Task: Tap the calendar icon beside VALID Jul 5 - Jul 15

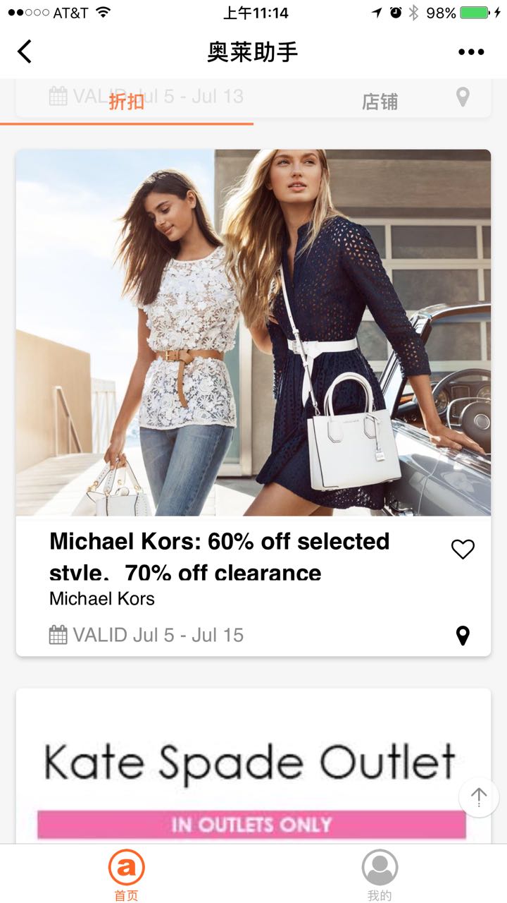Action: pos(58,635)
